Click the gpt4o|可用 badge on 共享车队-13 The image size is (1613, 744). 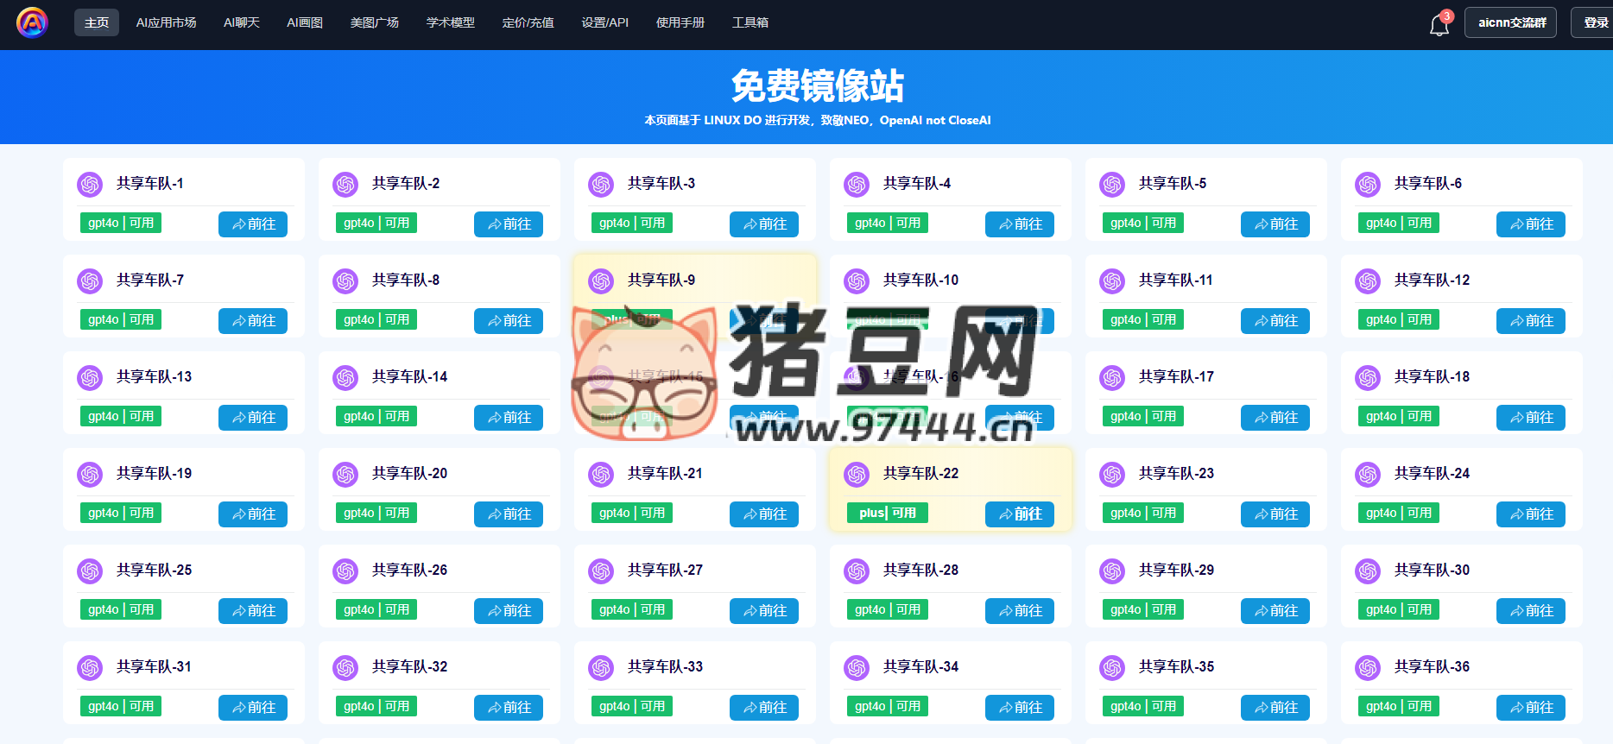click(121, 416)
